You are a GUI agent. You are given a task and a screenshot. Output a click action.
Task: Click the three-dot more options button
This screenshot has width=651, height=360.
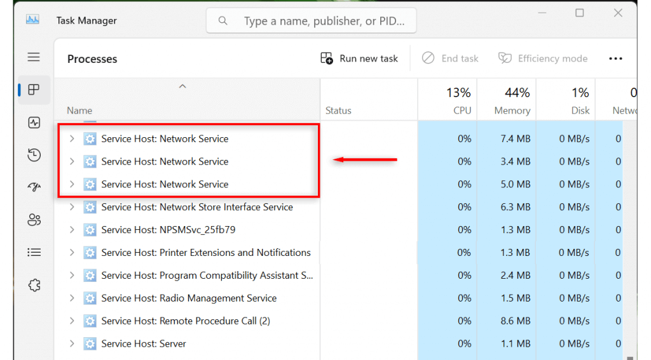point(615,59)
